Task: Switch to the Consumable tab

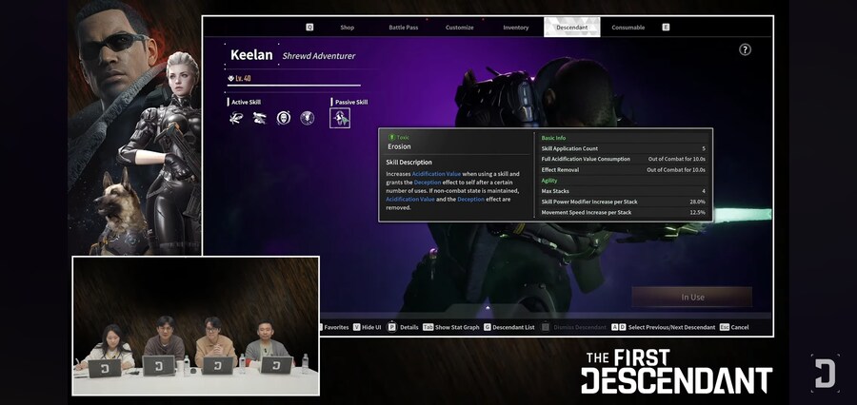Action: click(x=628, y=28)
